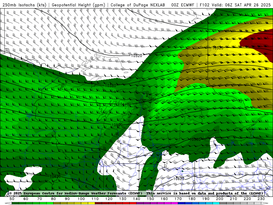Click the 80 knot color bar label

[x=54, y=199]
